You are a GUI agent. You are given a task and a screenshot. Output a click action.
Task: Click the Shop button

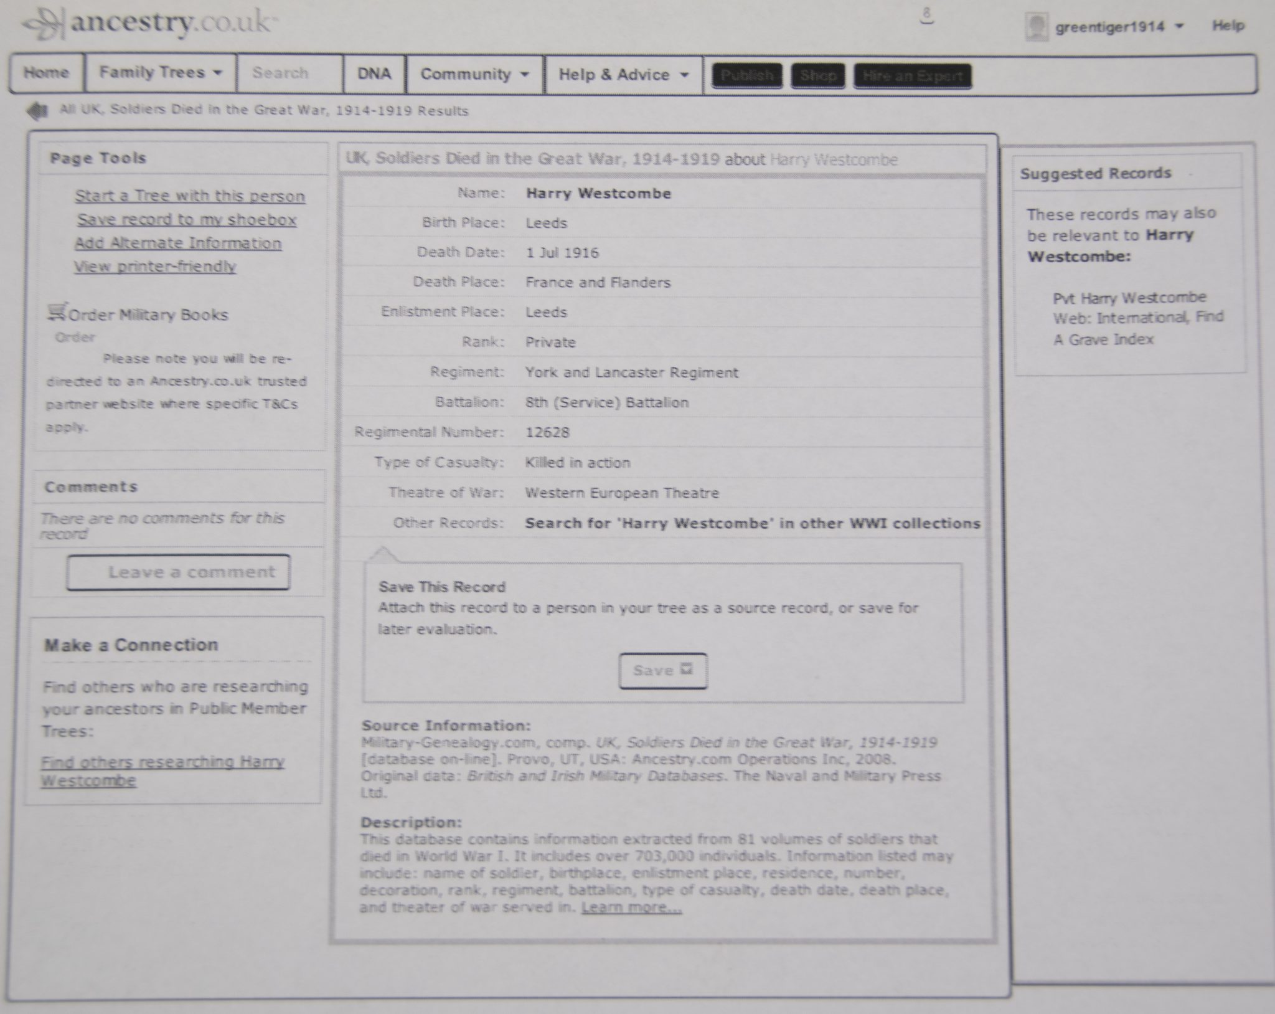817,76
